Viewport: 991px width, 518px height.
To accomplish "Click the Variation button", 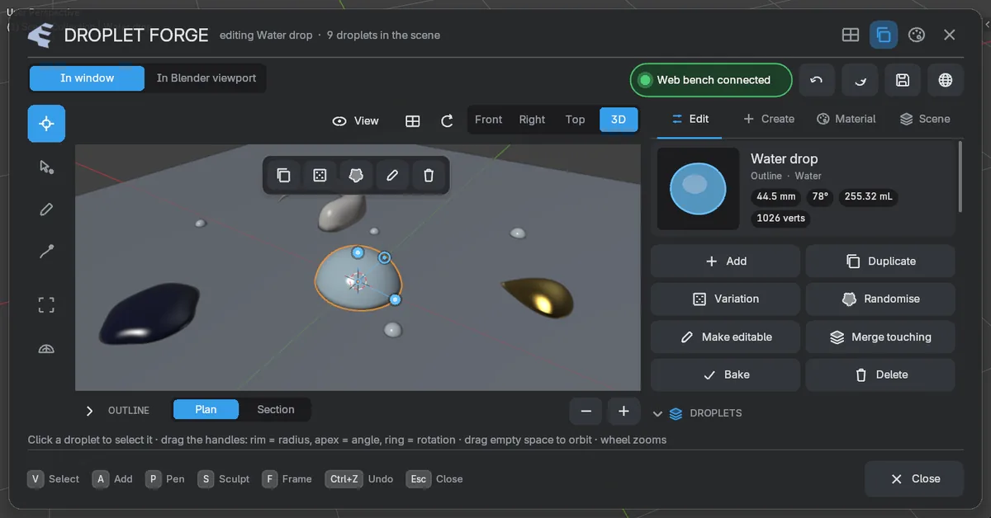I will pyautogui.click(x=725, y=299).
